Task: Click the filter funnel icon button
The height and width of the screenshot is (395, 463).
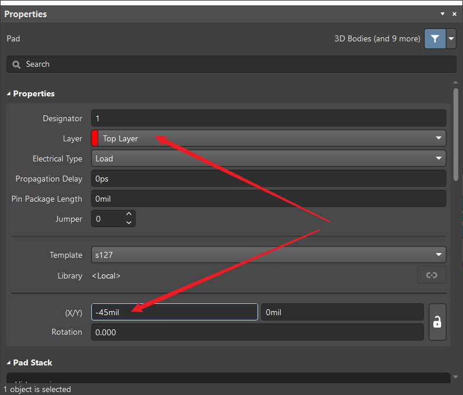Action: point(435,38)
